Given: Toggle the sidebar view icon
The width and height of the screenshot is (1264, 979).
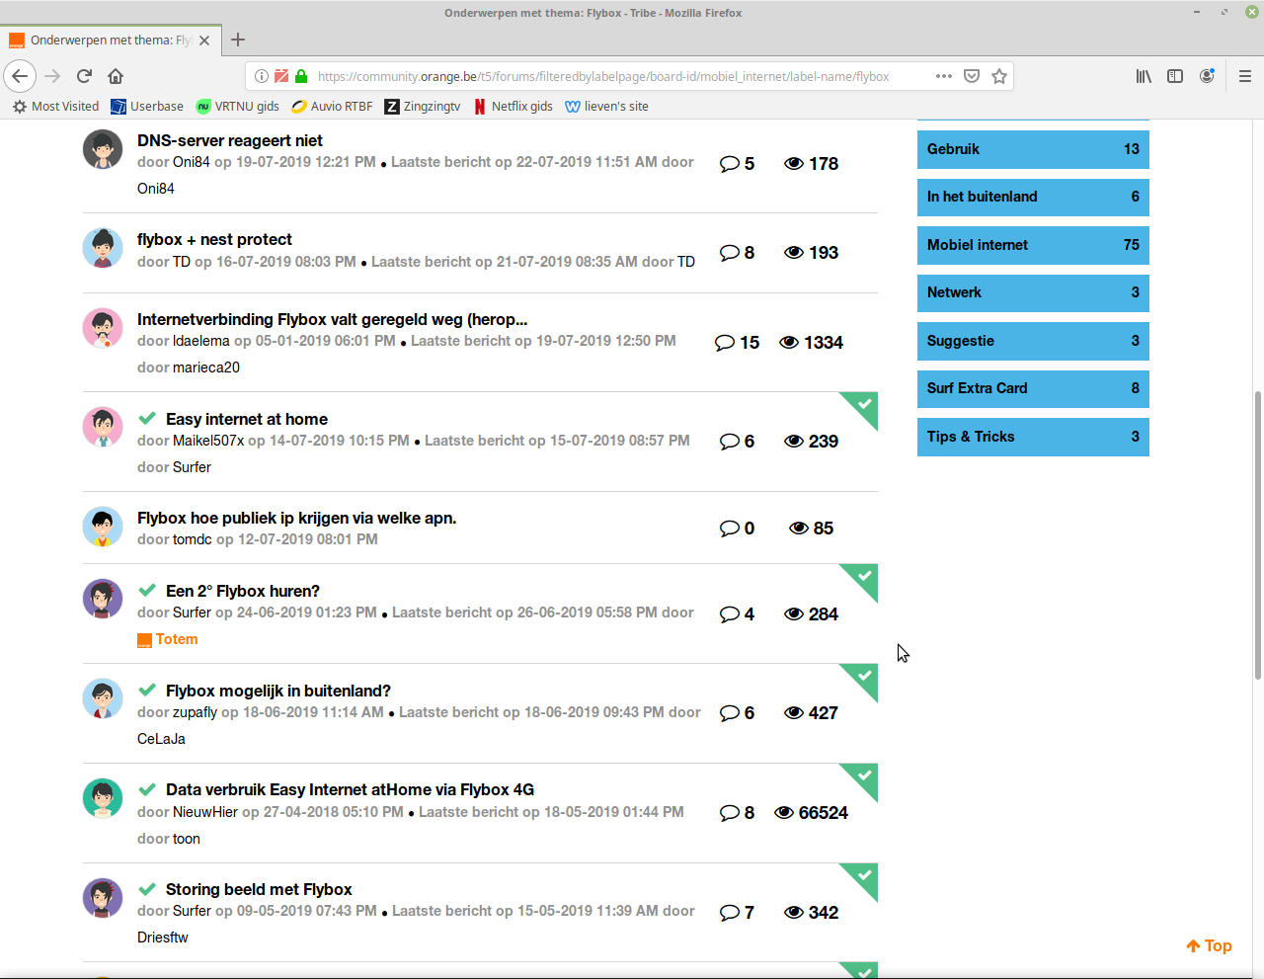Looking at the screenshot, I should (1175, 76).
